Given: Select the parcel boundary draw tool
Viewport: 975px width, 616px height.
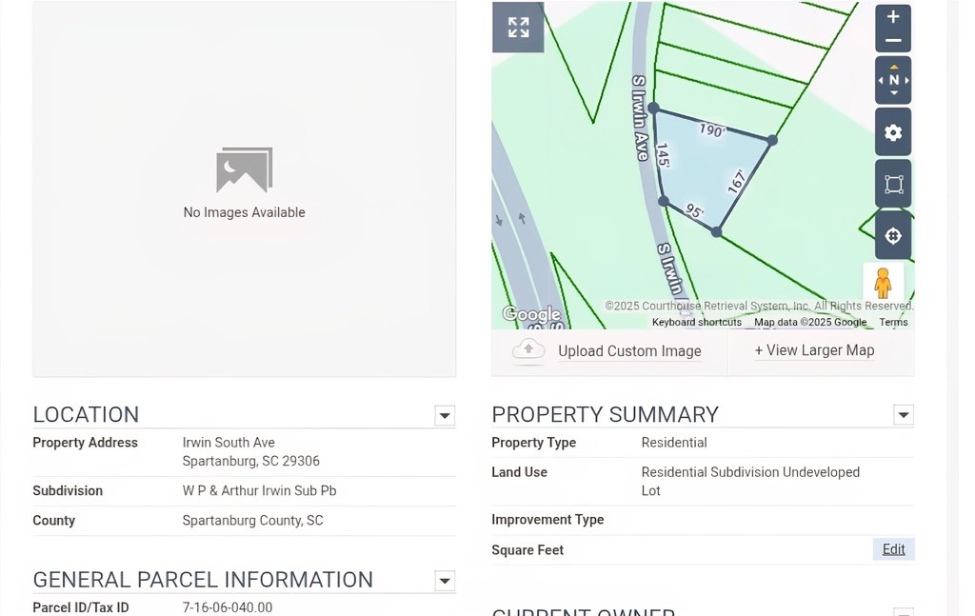Looking at the screenshot, I should click(x=893, y=184).
